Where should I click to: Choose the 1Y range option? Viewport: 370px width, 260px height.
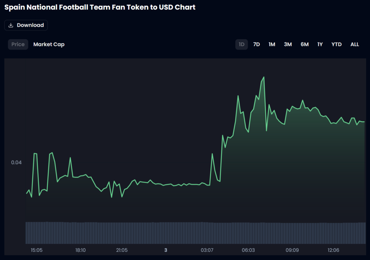pyautogui.click(x=320, y=44)
